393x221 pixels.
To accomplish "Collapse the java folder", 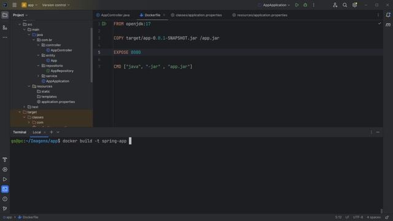I will pyautogui.click(x=29, y=34).
